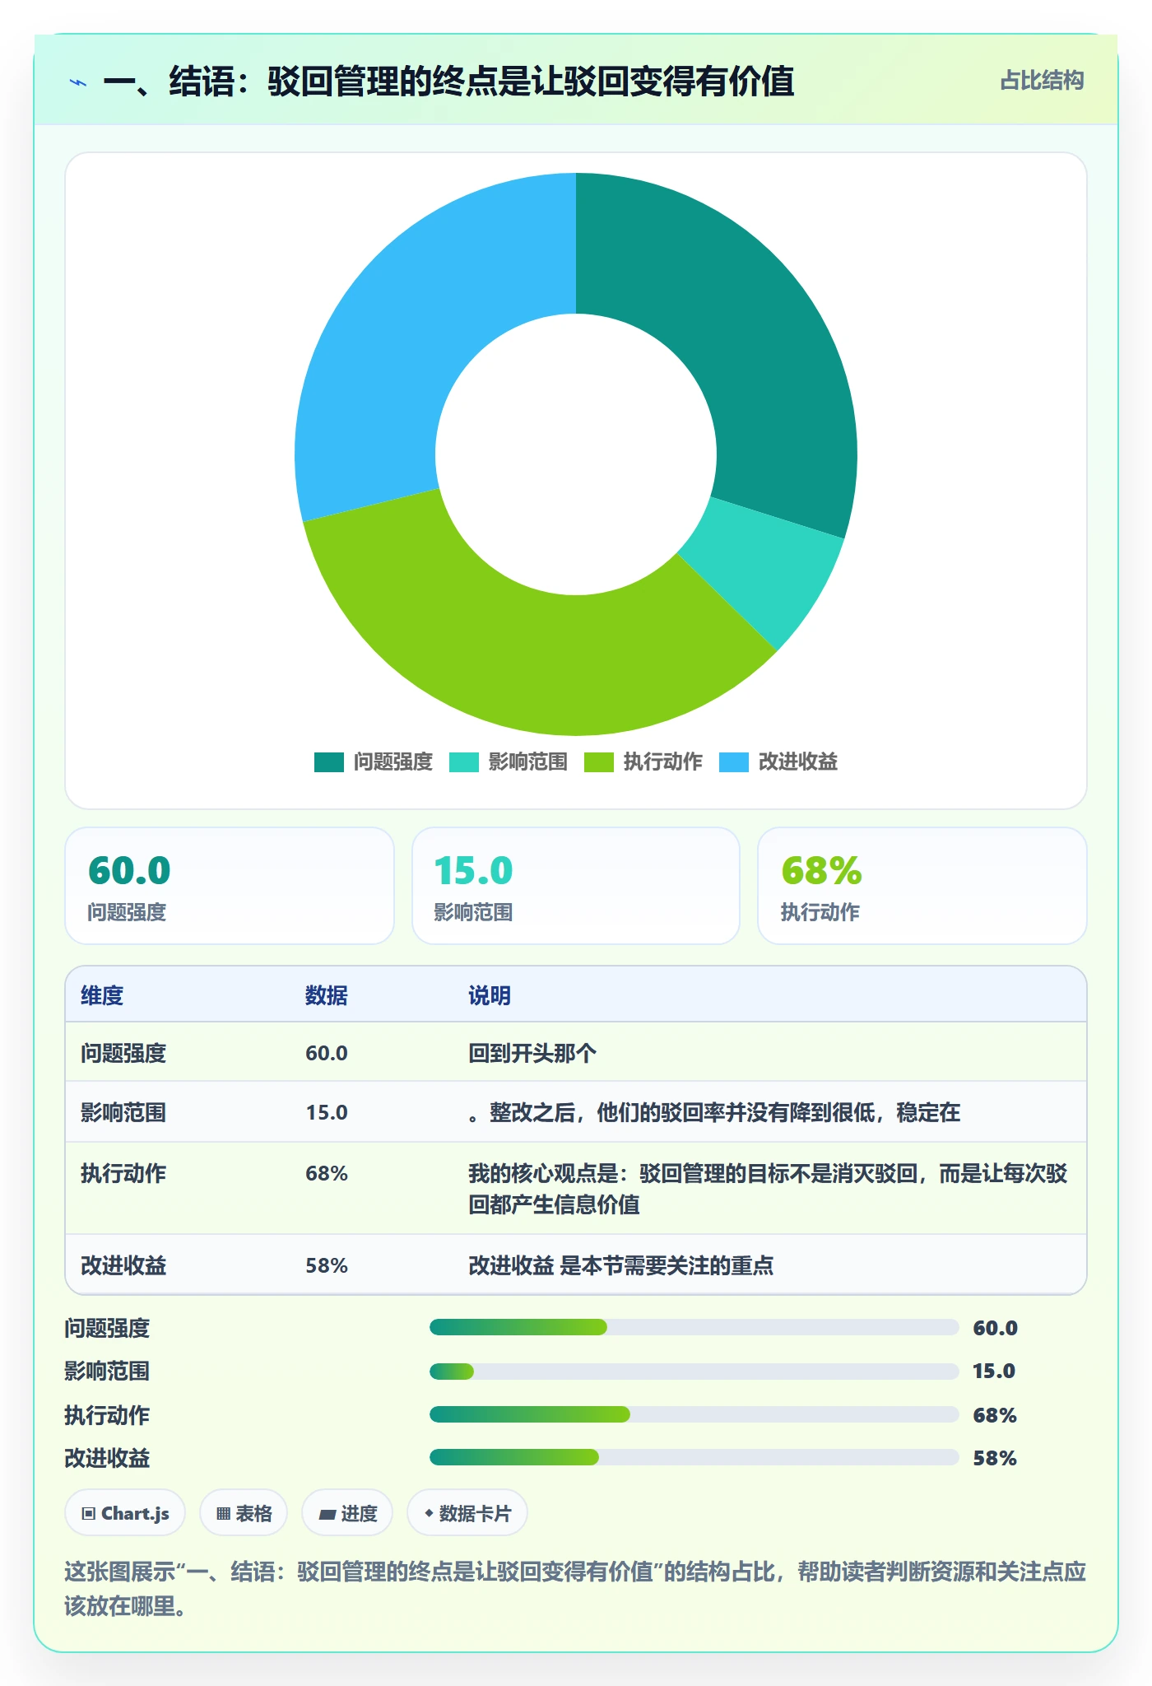This screenshot has width=1152, height=1686.
Task: Toggle the 影响范围 legend color box
Action: pos(463,762)
